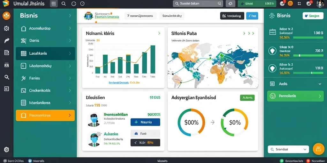327x163 pixels.
Task: Expand the Bisnis sidebar header chevron
Action: point(70,16)
